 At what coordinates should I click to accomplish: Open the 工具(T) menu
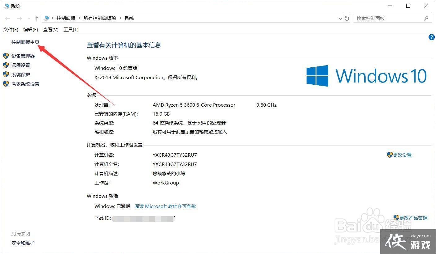71,29
